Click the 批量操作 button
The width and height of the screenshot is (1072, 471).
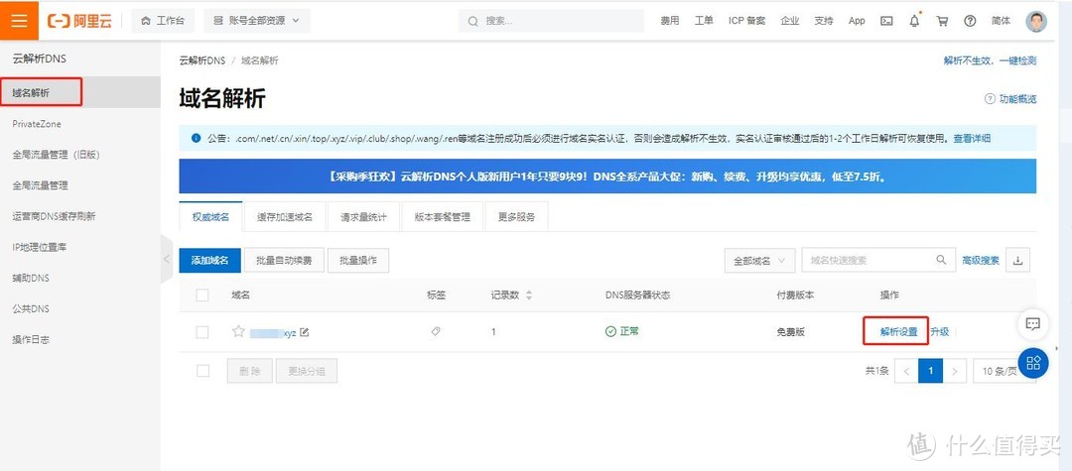point(358,261)
